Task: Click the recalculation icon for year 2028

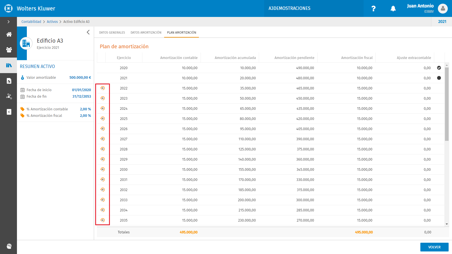Action: (x=103, y=149)
